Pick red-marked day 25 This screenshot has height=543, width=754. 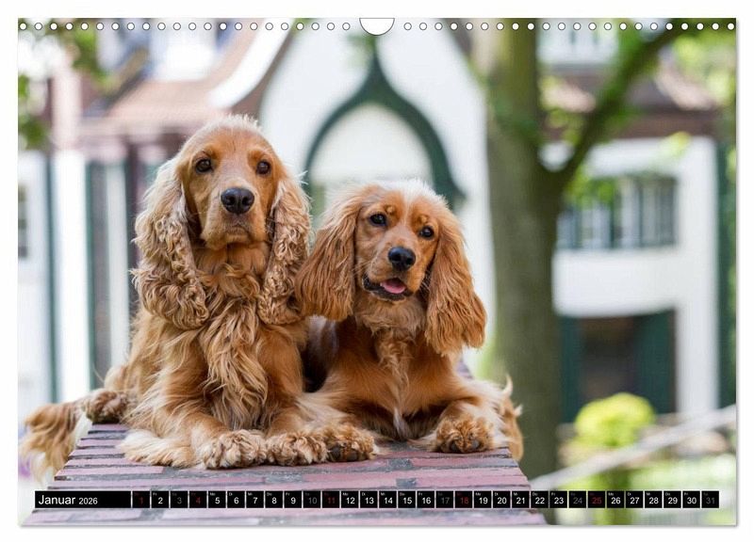coord(597,500)
